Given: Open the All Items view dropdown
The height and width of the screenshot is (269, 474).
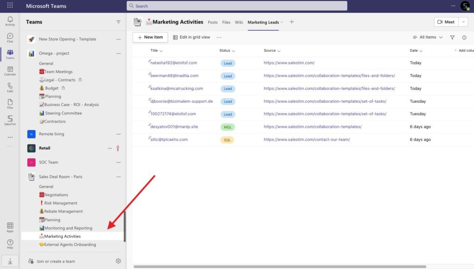Looking at the screenshot, I should point(428,37).
